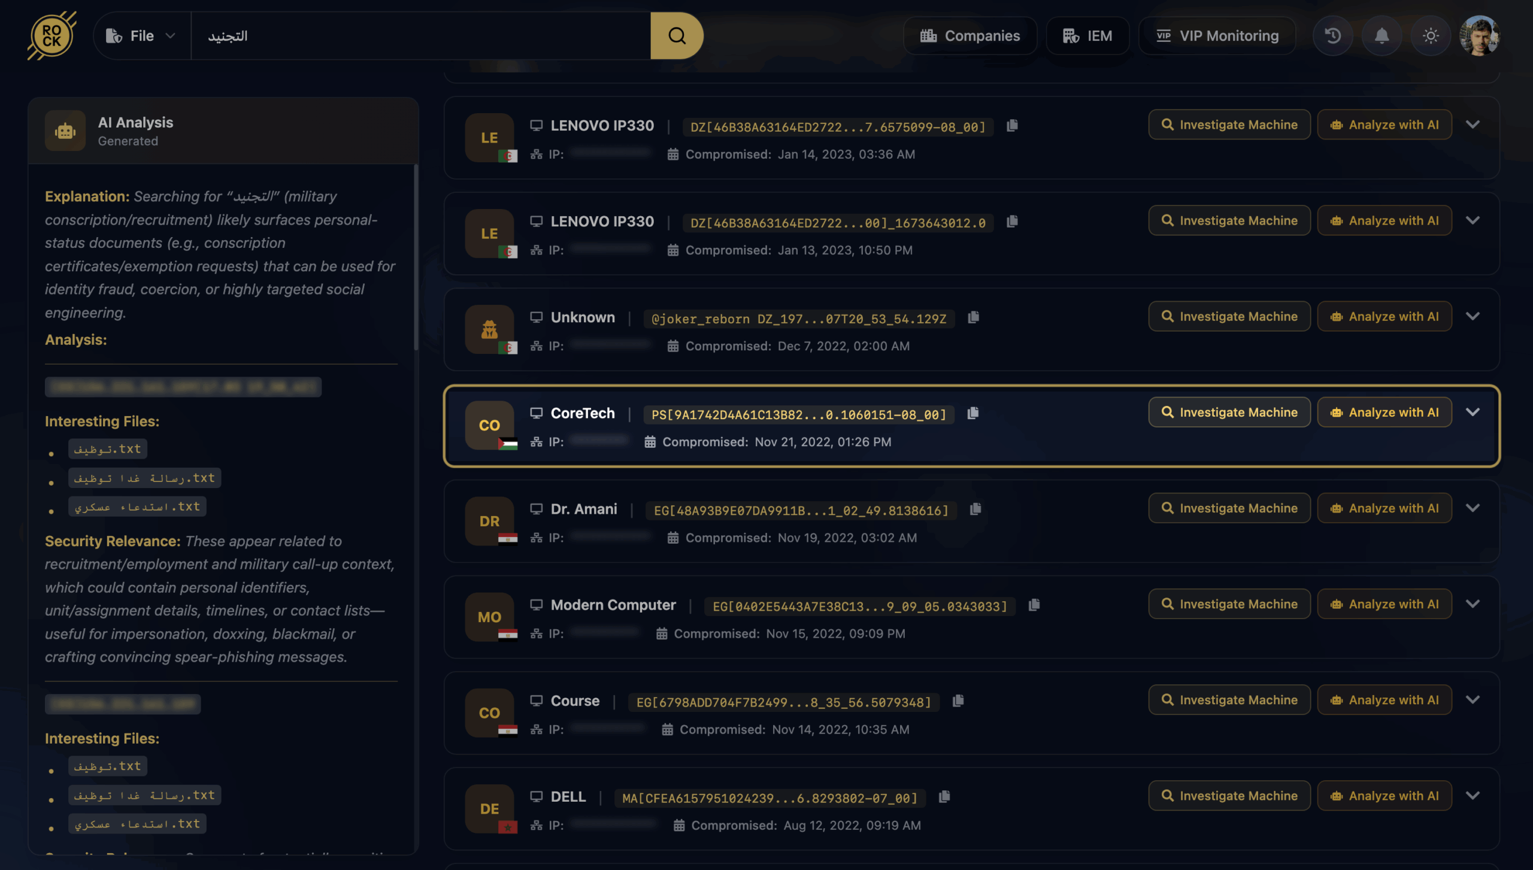Open the VIP Monitoring section
Viewport: 1533px width, 870px height.
coord(1217,36)
